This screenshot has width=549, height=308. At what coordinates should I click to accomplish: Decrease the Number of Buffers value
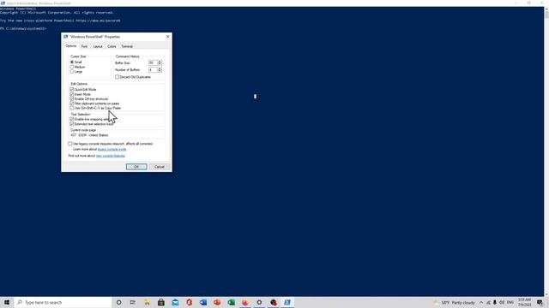pos(160,71)
